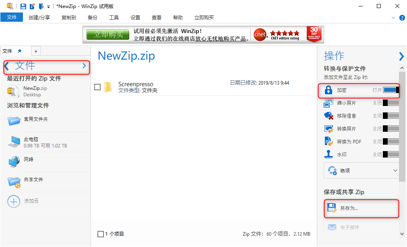Screen dimensions: 407x247
Task: Click the actions panel scrollbar up arrow
Action: coord(402,68)
